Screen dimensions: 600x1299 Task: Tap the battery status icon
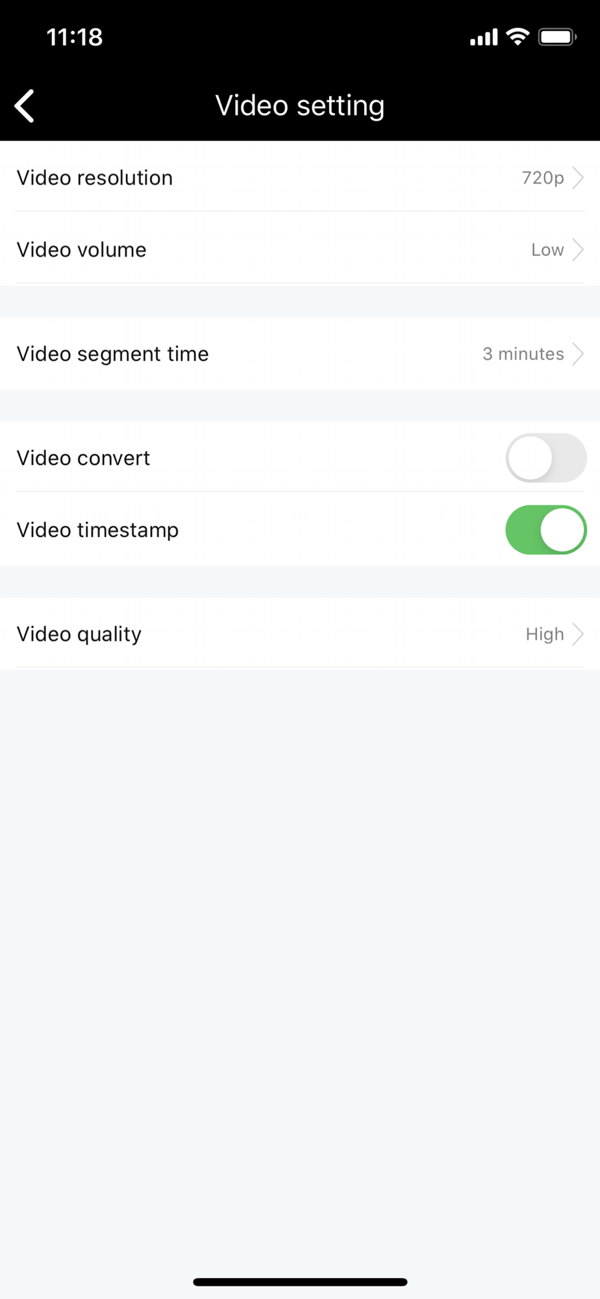[x=557, y=37]
